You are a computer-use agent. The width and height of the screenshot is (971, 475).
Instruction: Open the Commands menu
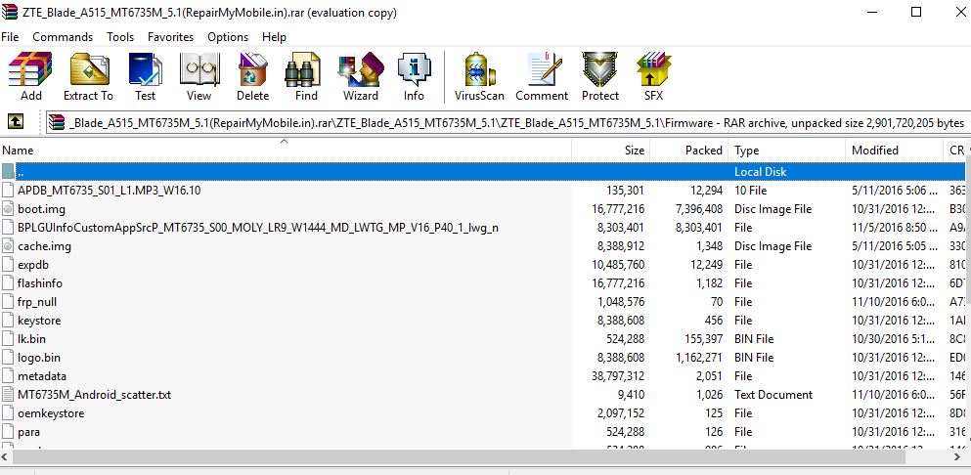(63, 36)
